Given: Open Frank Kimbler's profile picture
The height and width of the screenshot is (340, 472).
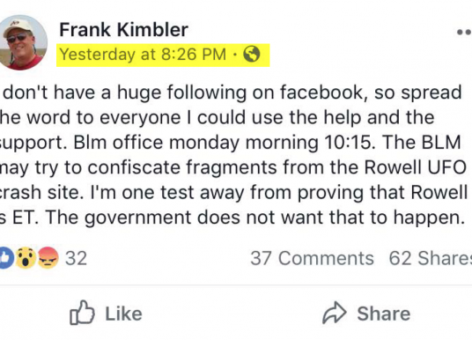Looking at the screenshot, I should 22,42.
